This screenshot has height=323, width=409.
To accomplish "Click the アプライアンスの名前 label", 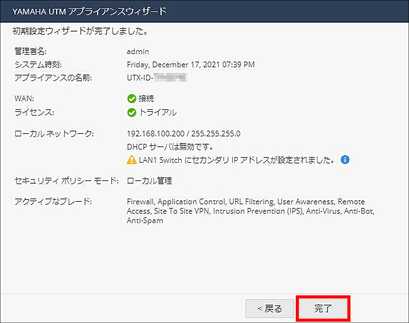I will point(53,78).
